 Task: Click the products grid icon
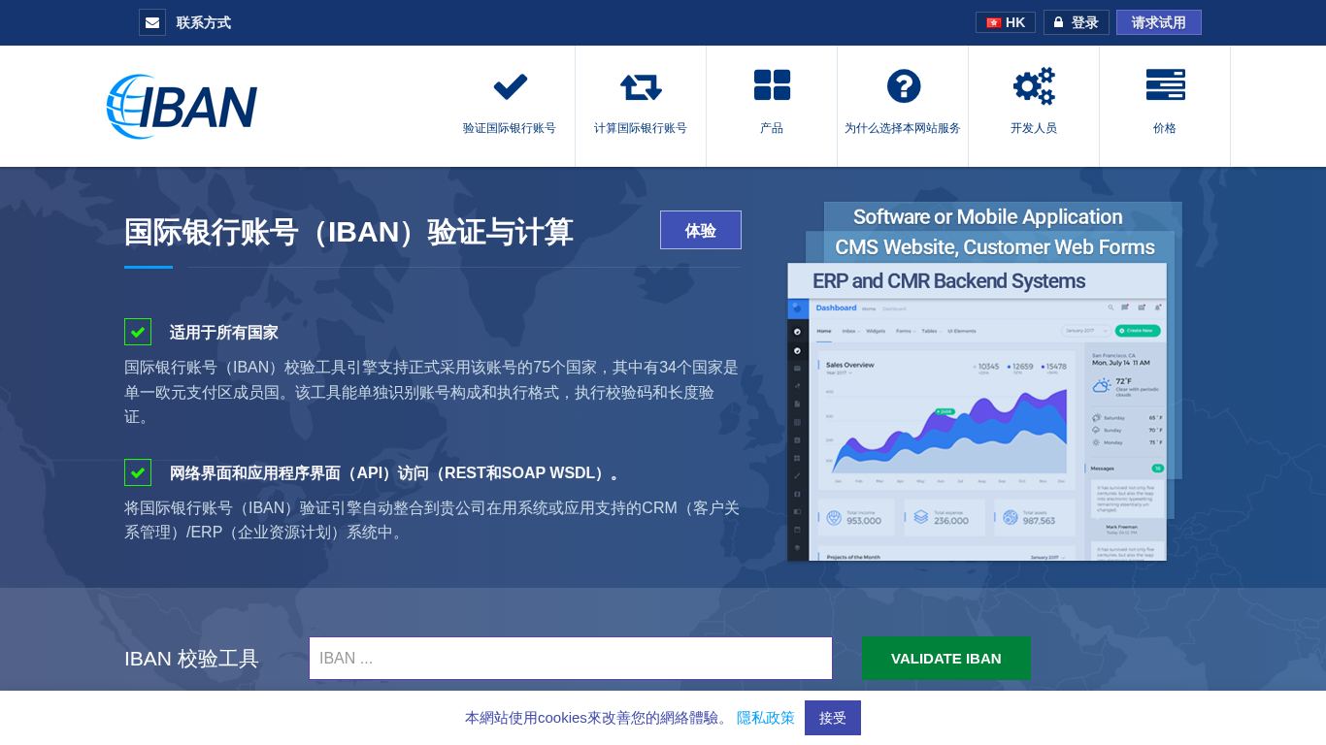[x=772, y=85]
